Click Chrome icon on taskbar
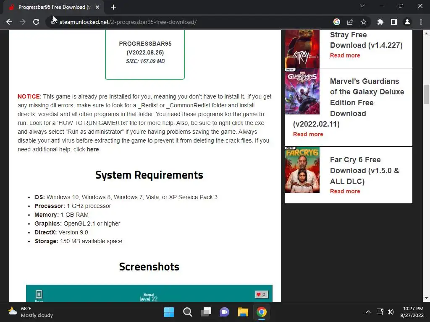The width and height of the screenshot is (430, 322). [262, 312]
